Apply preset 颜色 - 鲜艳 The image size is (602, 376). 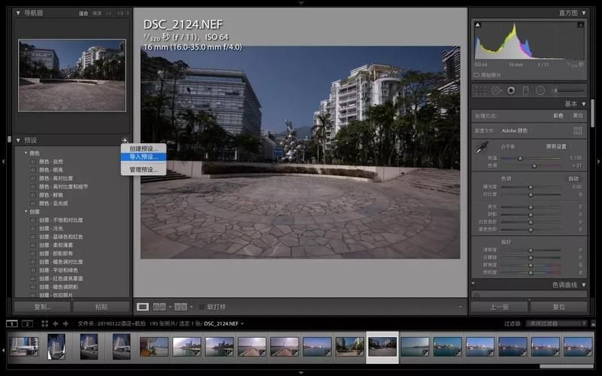click(51, 195)
